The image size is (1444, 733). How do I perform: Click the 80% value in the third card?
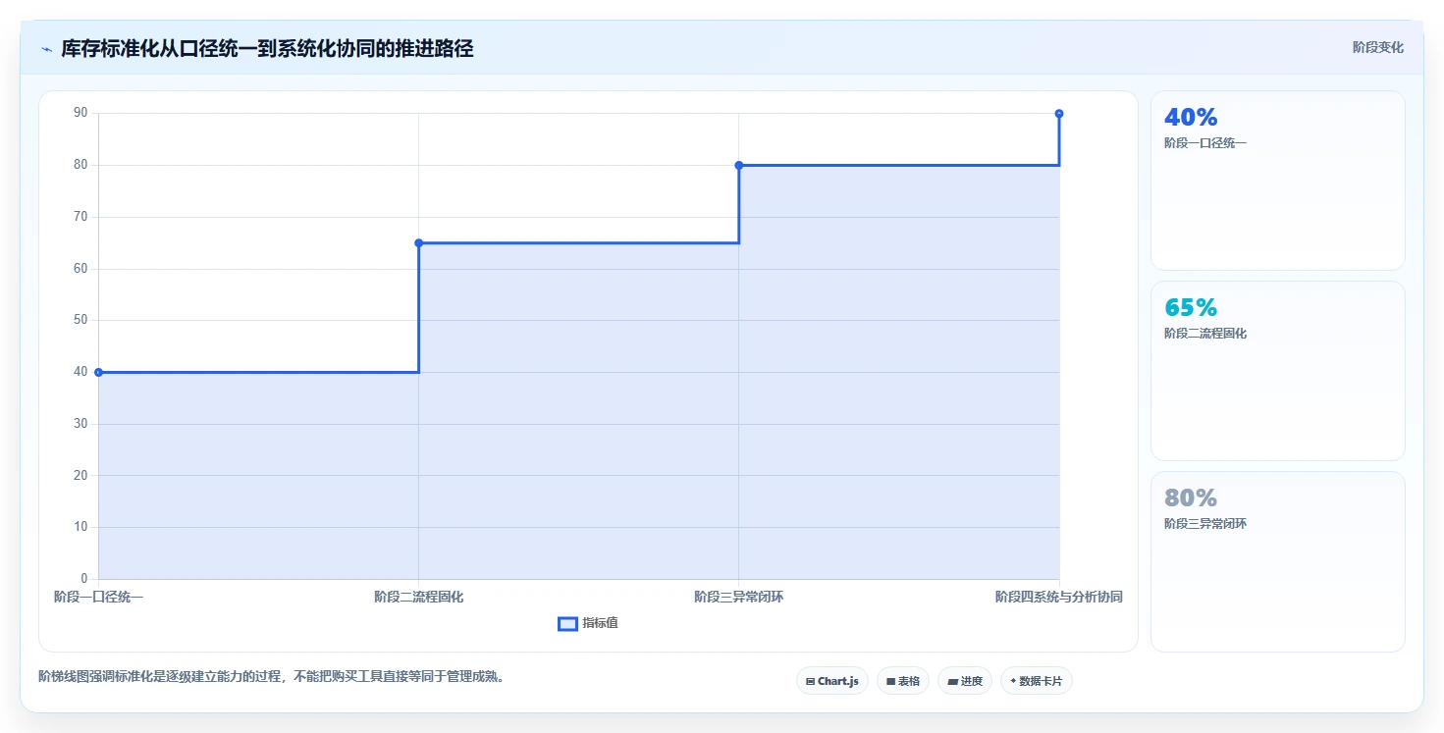tap(1191, 498)
